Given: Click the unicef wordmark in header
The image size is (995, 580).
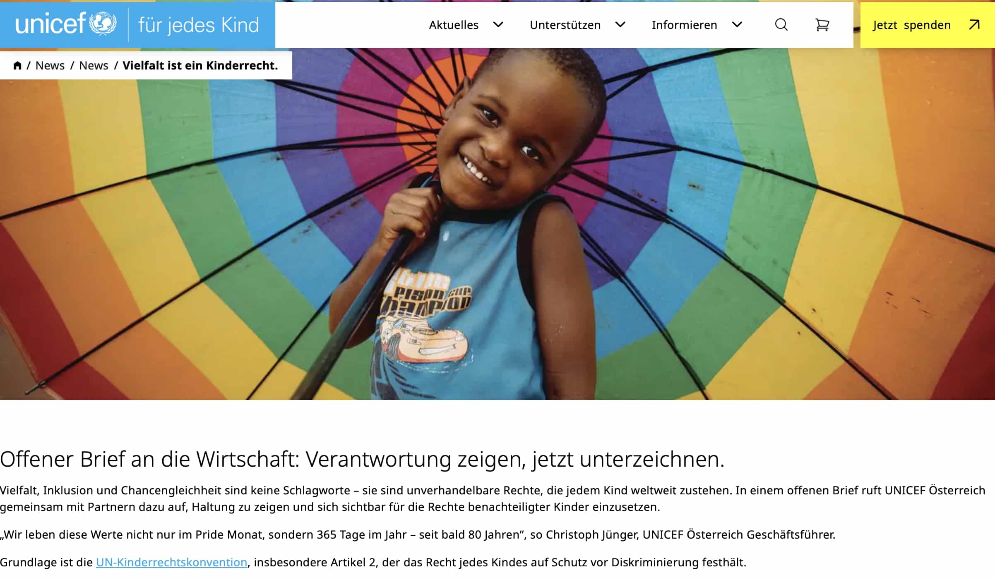Looking at the screenshot, I should click(x=50, y=24).
